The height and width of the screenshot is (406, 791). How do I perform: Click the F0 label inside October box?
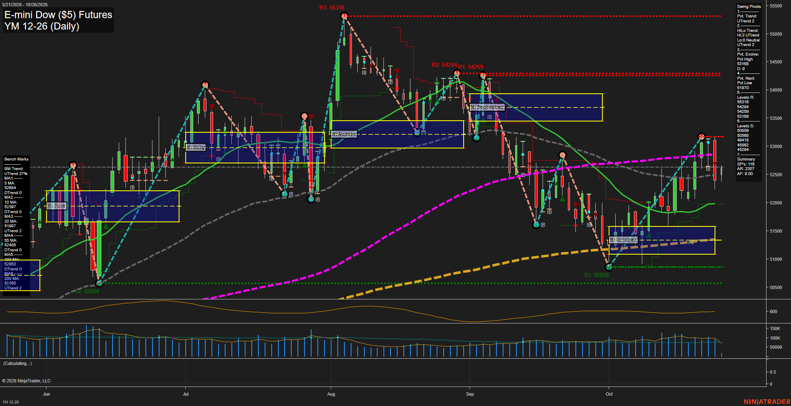[691, 243]
